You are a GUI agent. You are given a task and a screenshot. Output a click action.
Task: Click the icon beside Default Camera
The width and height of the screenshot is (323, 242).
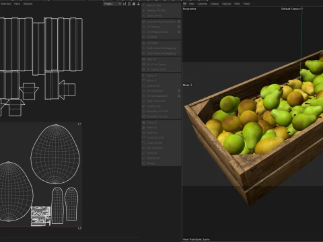[x=302, y=9]
